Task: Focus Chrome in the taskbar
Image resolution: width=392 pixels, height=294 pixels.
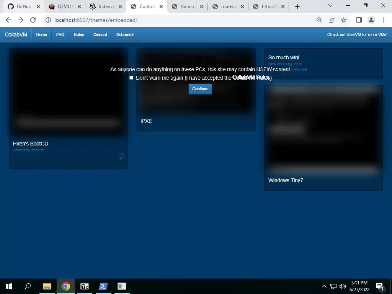Action: (x=66, y=286)
